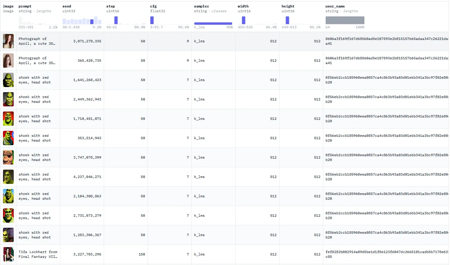450x265 pixels.
Task: Click the image column header
Action: coord(8,6)
